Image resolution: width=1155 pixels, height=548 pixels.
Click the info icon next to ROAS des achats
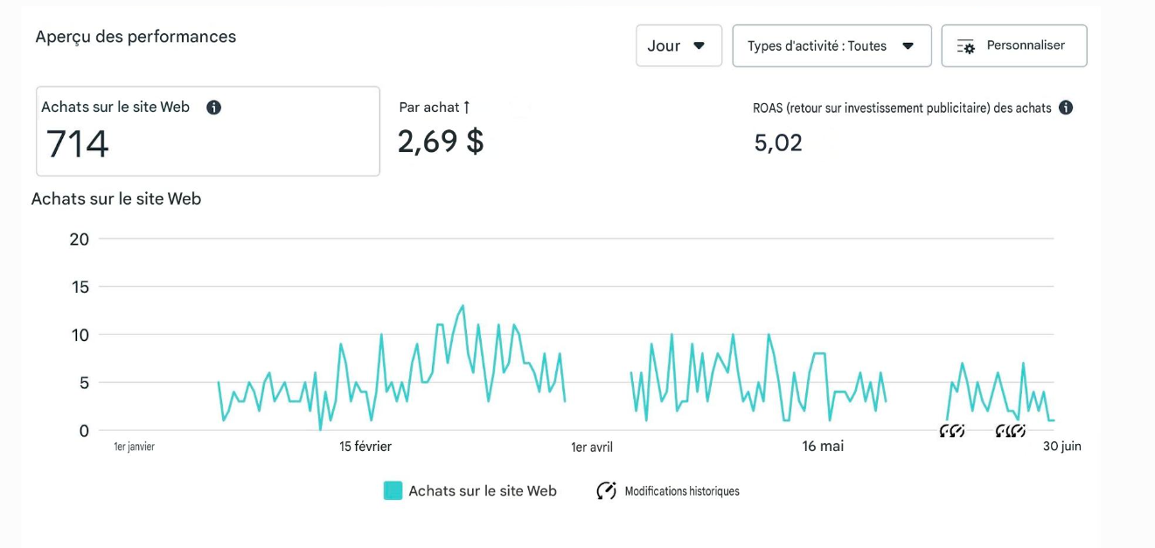point(1066,108)
